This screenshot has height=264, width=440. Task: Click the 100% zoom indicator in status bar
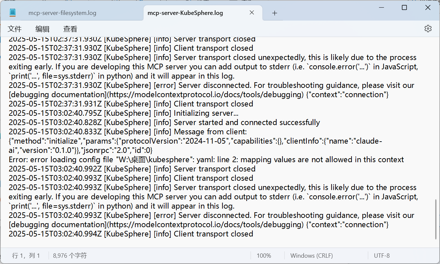click(x=264, y=256)
